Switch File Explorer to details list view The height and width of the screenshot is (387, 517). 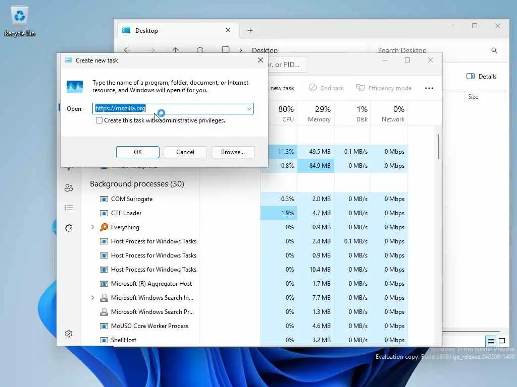point(491,341)
